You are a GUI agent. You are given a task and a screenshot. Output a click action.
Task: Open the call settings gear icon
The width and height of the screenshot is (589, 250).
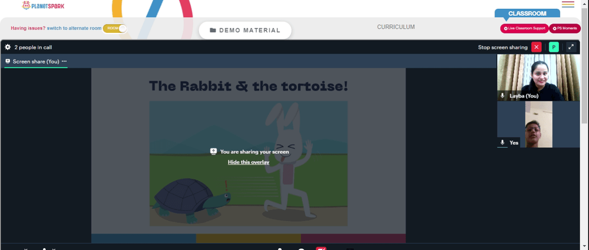8,47
